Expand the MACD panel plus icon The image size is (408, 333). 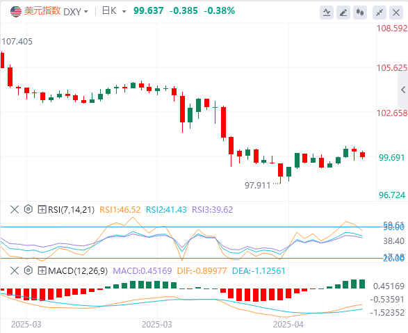[42, 271]
